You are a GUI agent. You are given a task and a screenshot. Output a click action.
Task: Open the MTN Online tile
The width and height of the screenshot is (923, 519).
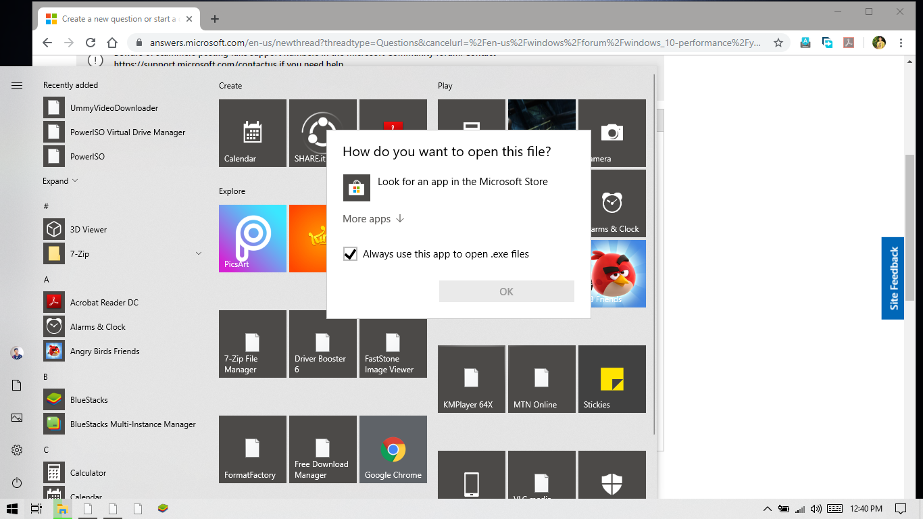tap(542, 379)
